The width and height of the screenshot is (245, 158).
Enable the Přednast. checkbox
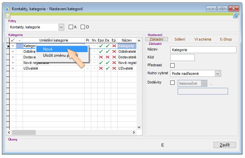click(x=172, y=65)
